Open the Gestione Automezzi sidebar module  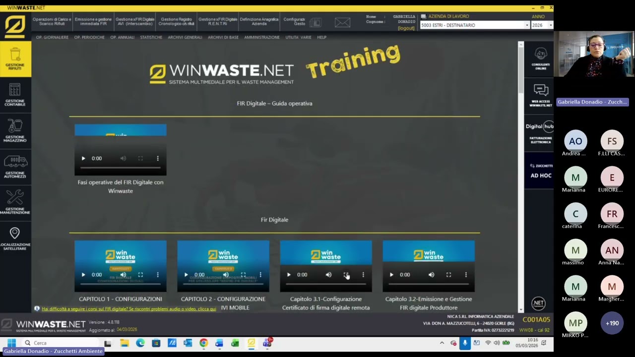(15, 167)
